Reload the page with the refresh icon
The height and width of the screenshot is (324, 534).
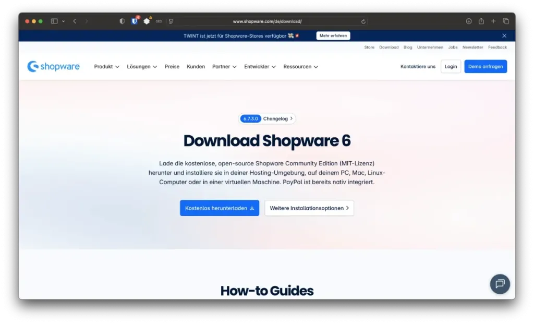tap(363, 21)
